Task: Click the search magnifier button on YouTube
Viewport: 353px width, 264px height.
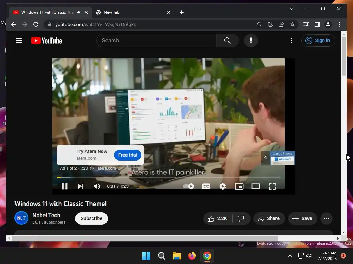Action: pyautogui.click(x=228, y=41)
